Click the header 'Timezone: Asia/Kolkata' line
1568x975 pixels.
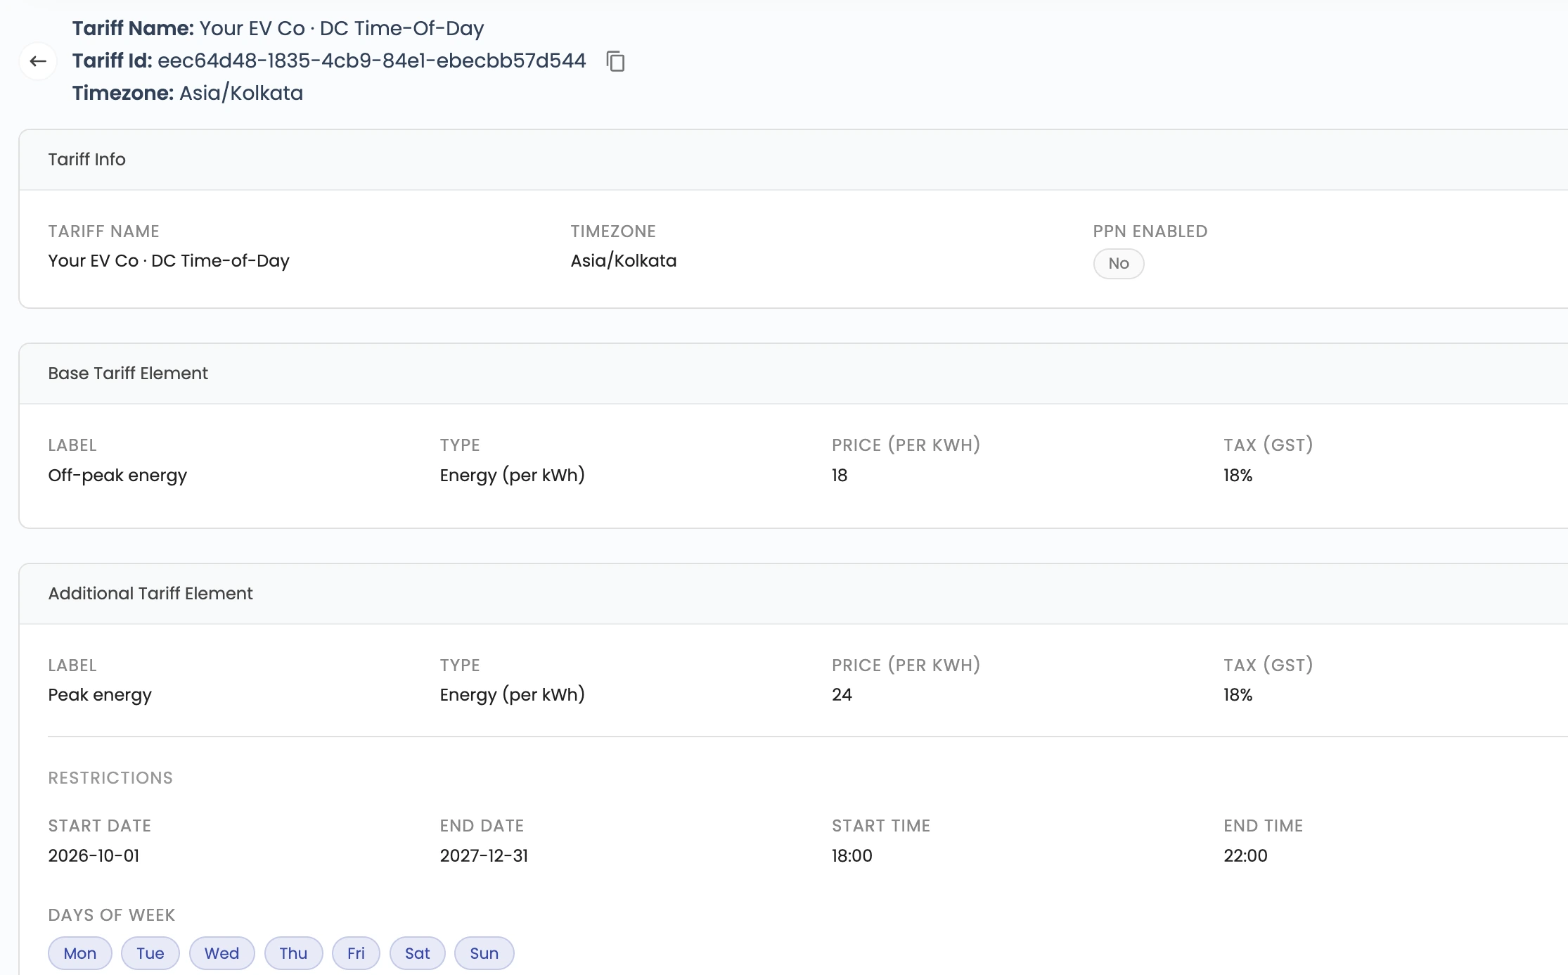pos(188,93)
